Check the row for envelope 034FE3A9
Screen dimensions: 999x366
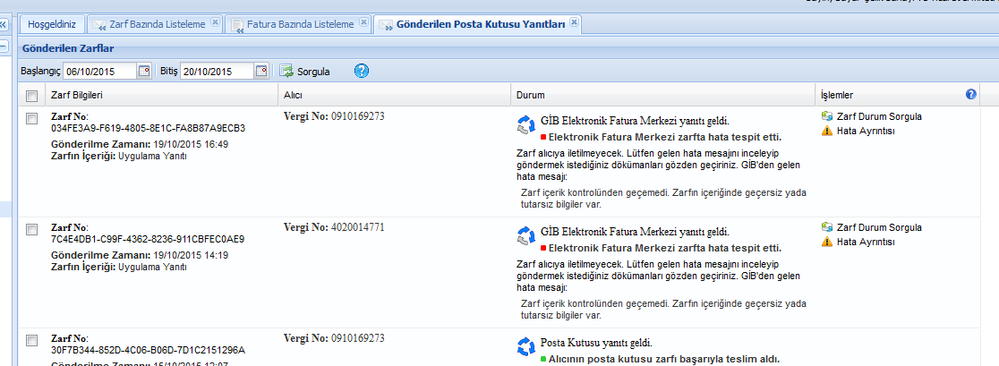click(32, 118)
